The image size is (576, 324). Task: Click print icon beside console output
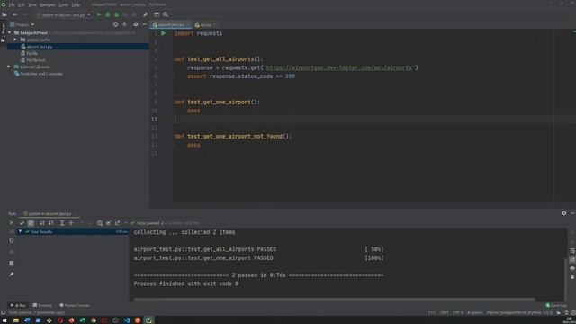coord(572,268)
